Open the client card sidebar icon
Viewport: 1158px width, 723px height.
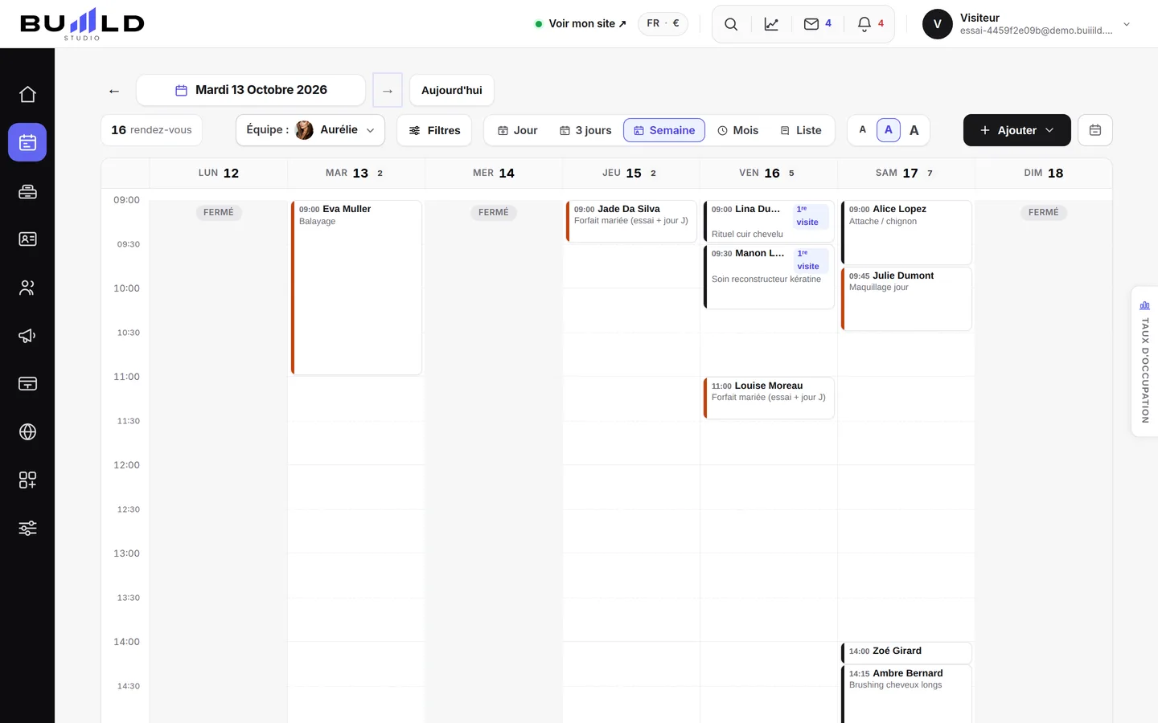(27, 239)
